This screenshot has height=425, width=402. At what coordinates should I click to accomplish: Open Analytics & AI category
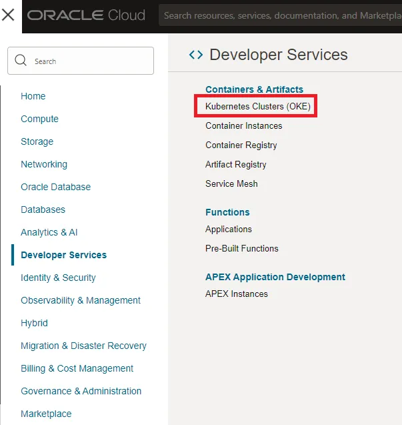pyautogui.click(x=49, y=232)
